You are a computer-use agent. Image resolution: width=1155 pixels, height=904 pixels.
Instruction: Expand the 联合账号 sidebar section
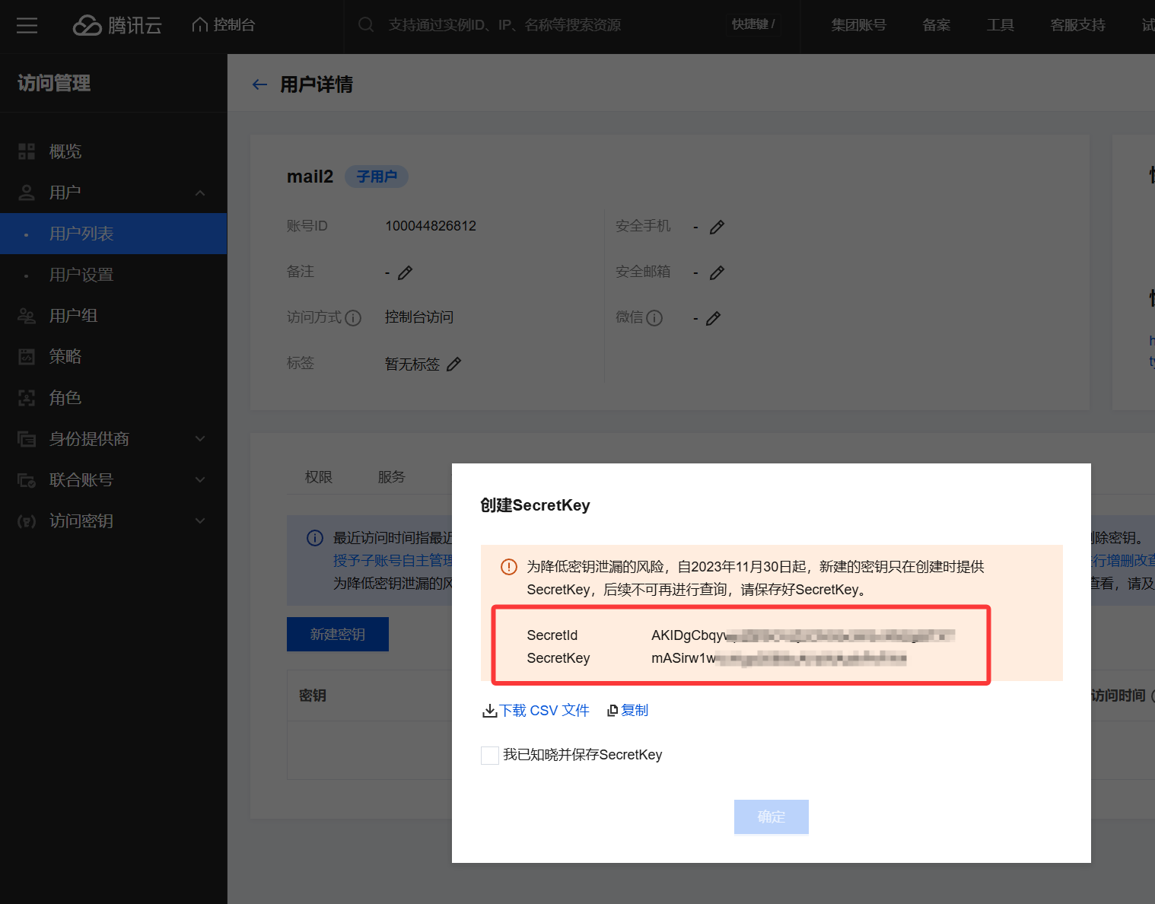click(x=200, y=480)
